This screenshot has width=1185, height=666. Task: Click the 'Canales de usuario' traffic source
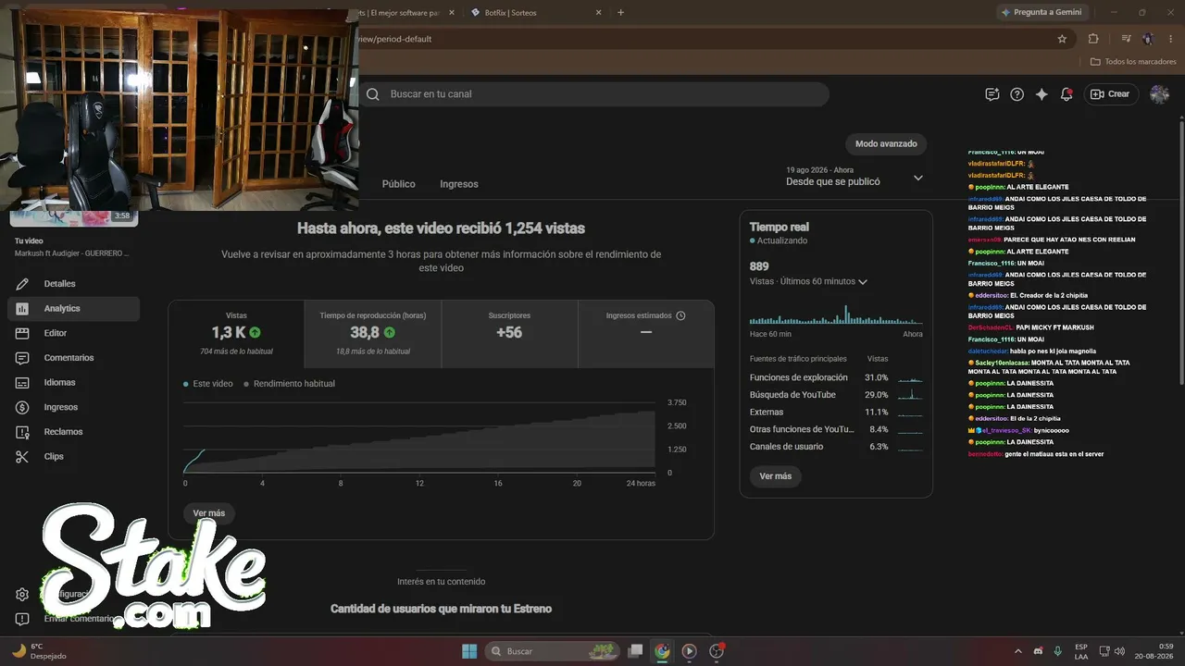click(836, 447)
